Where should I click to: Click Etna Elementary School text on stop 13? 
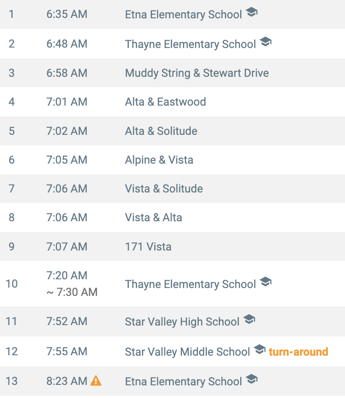point(183,381)
